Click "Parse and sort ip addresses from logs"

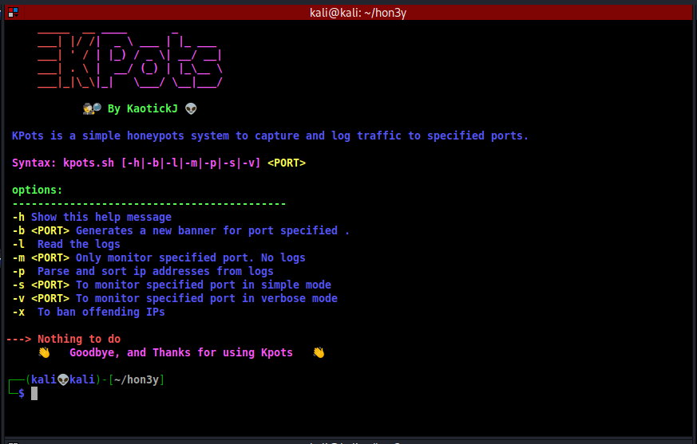155,271
